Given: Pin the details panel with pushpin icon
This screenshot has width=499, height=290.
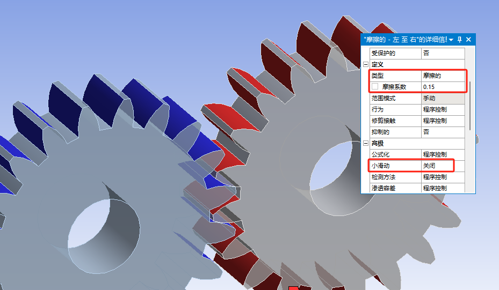Looking at the screenshot, I should [x=459, y=40].
